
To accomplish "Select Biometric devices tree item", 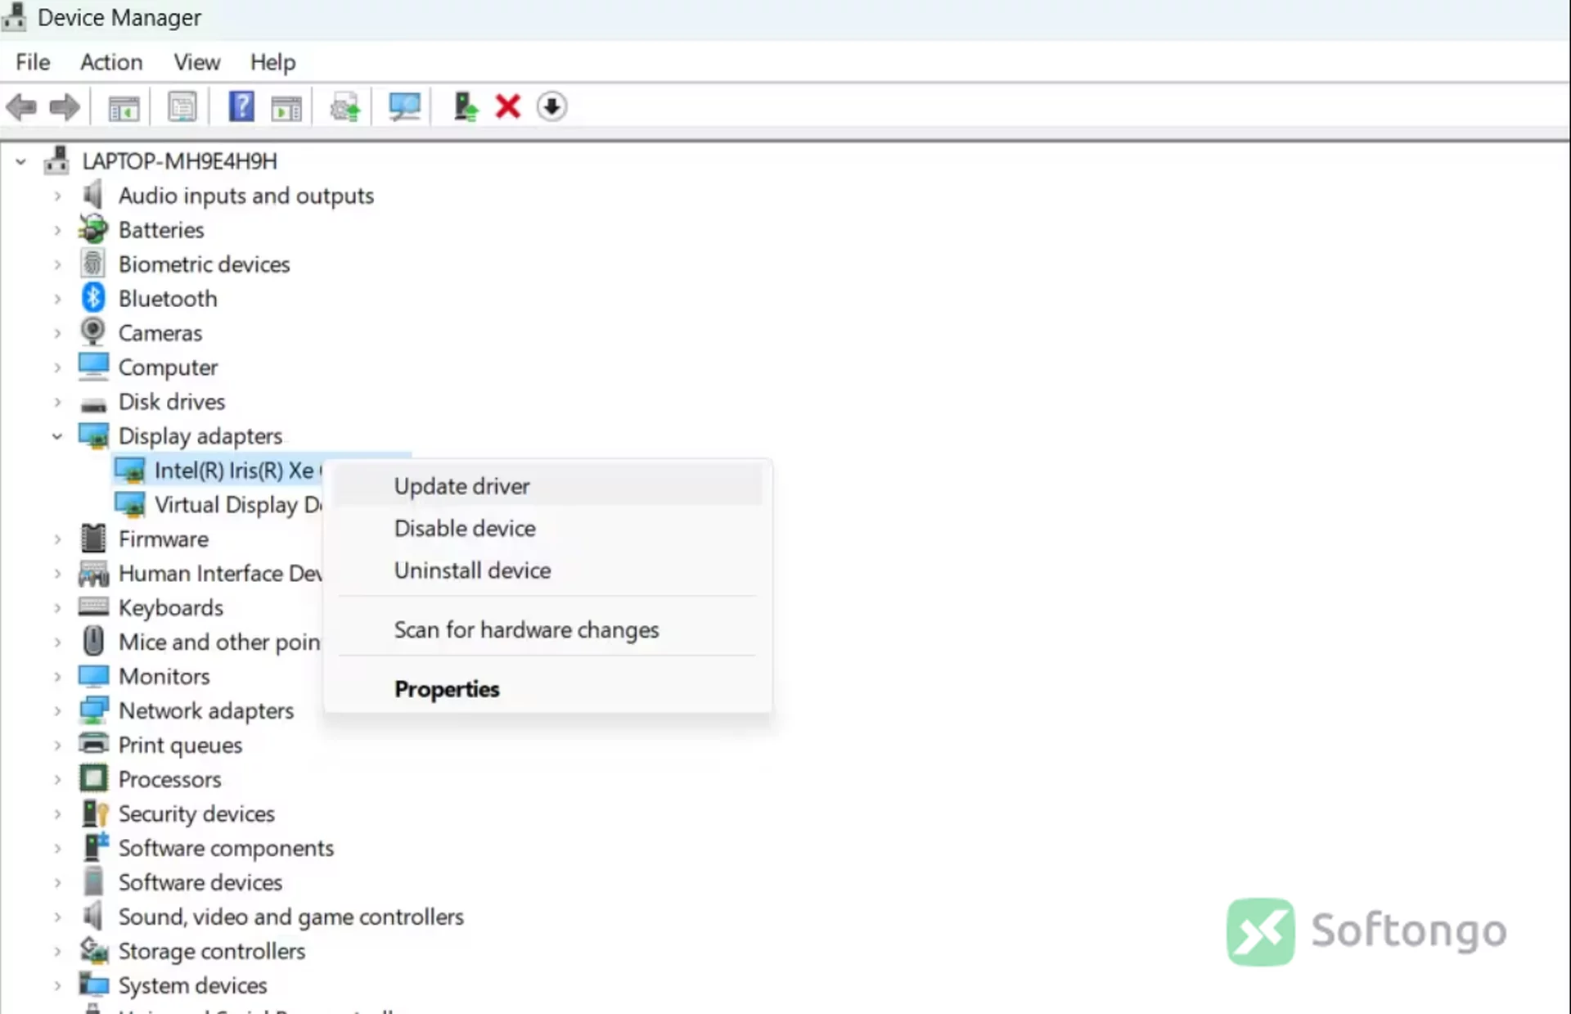I will (x=204, y=264).
